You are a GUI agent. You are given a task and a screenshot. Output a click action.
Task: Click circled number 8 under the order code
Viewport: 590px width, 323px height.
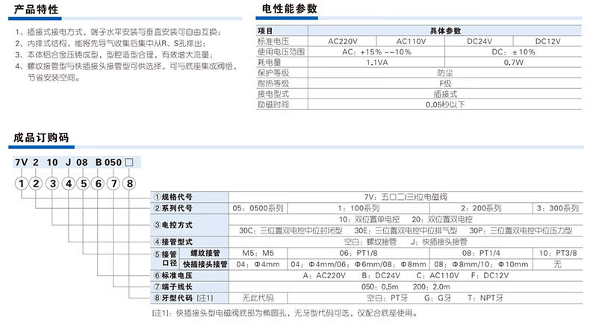pos(129,184)
